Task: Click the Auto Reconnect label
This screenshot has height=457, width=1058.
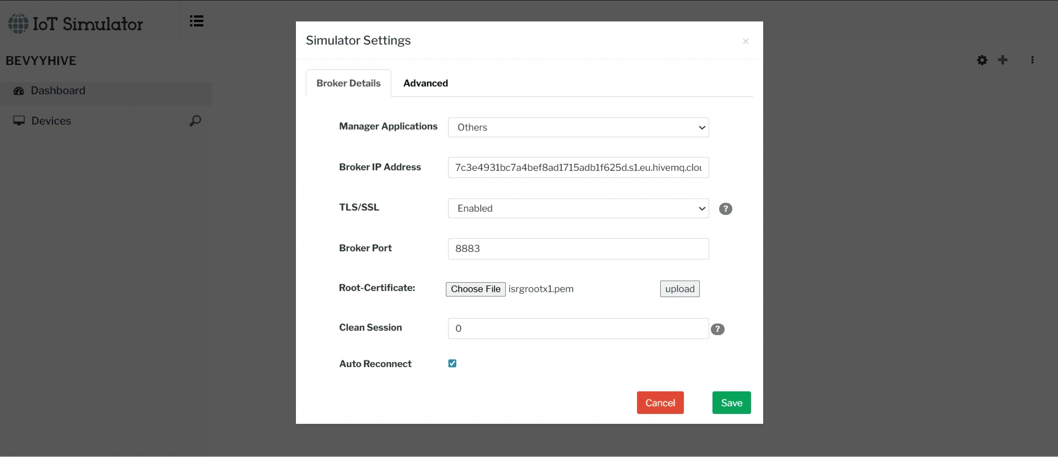Action: (x=375, y=364)
